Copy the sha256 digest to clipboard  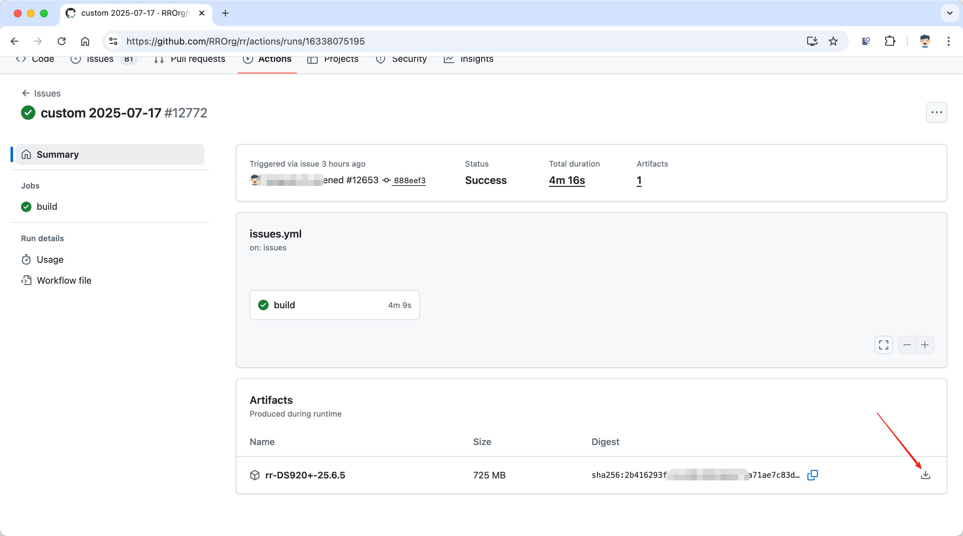(812, 475)
